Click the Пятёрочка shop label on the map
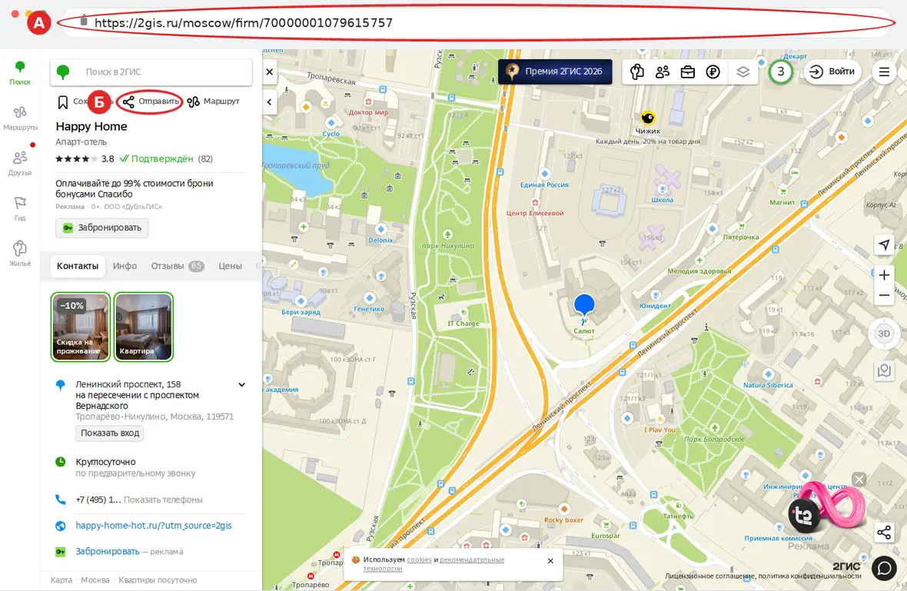907x591 pixels. point(741,237)
